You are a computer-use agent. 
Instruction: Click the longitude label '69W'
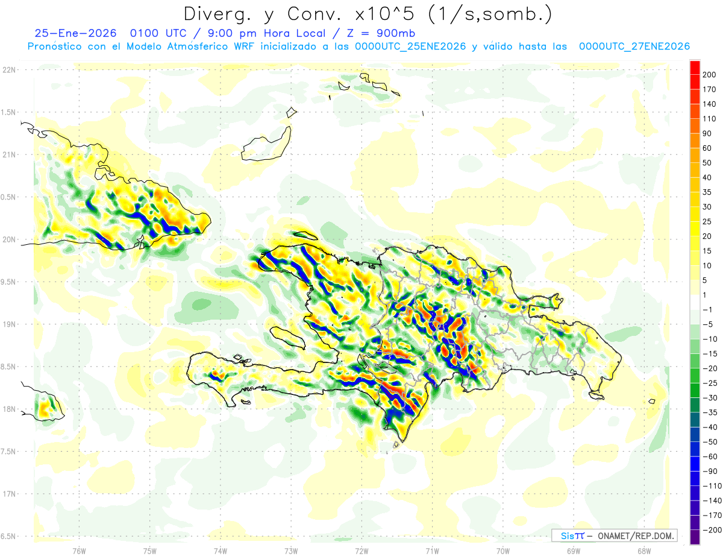574,551
